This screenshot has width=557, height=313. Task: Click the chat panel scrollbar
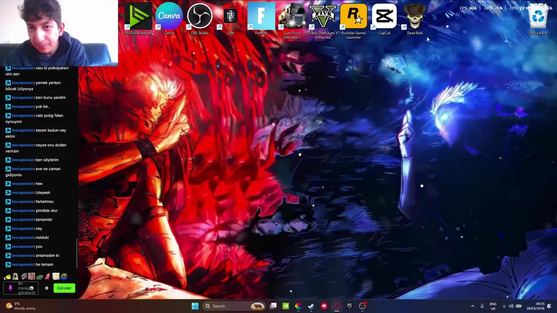pyautogui.click(x=77, y=253)
